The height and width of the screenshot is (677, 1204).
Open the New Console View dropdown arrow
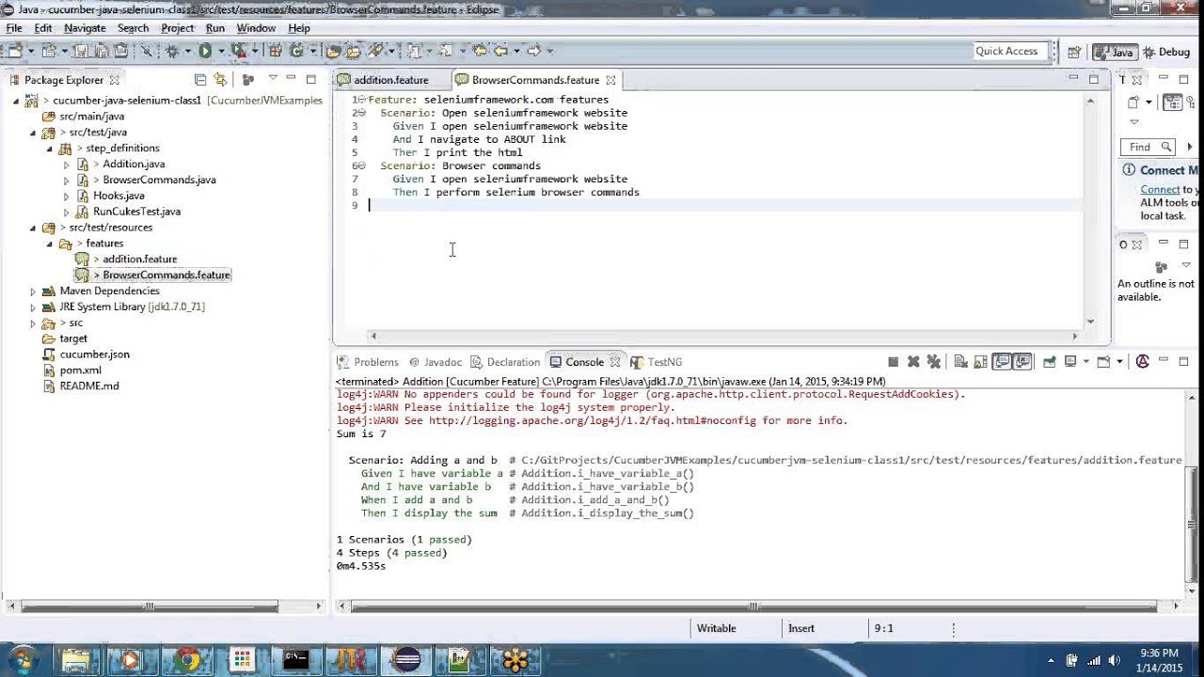[1120, 361]
